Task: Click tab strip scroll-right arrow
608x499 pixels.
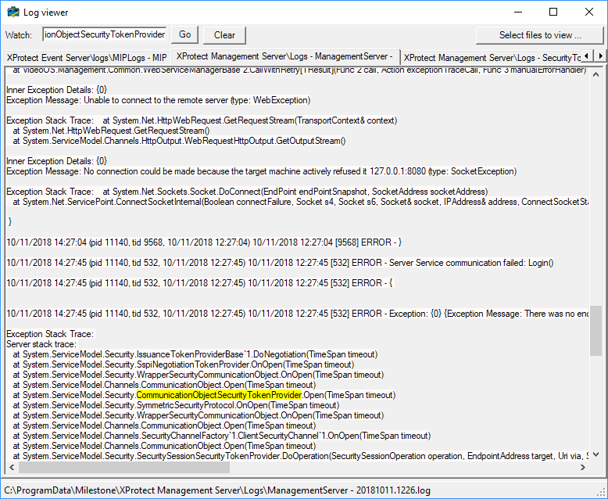Action: [x=600, y=56]
